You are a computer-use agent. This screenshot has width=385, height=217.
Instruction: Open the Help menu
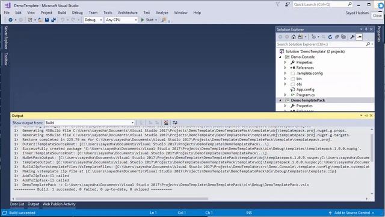[x=197, y=13]
